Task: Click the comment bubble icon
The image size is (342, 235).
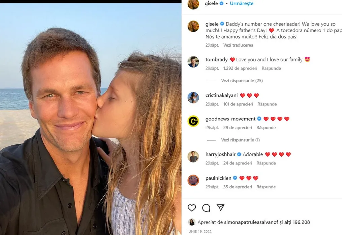Action: (x=206, y=208)
